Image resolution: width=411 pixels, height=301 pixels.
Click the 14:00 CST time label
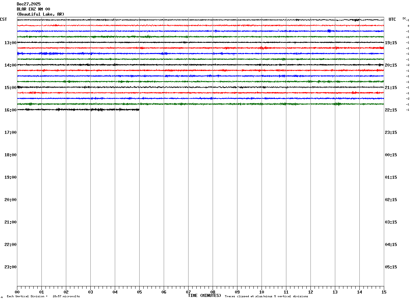11,65
